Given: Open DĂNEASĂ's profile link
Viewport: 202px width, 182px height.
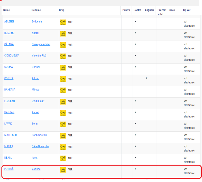Looking at the screenshot, I should click(x=10, y=90).
